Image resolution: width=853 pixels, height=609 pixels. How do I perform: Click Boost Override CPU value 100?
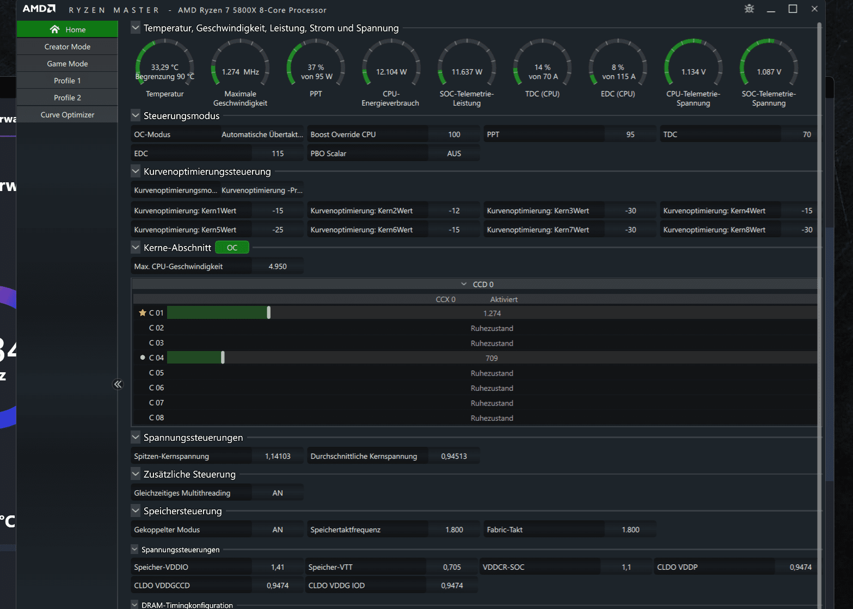454,134
